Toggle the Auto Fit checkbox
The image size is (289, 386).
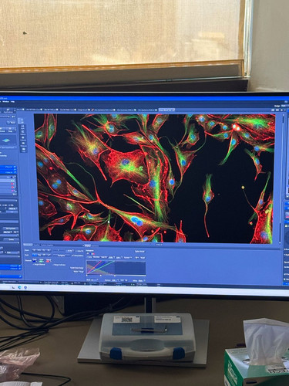coord(80,251)
